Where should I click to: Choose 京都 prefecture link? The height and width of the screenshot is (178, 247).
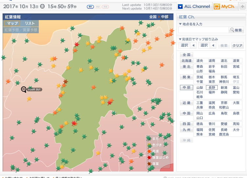coord(224,103)
